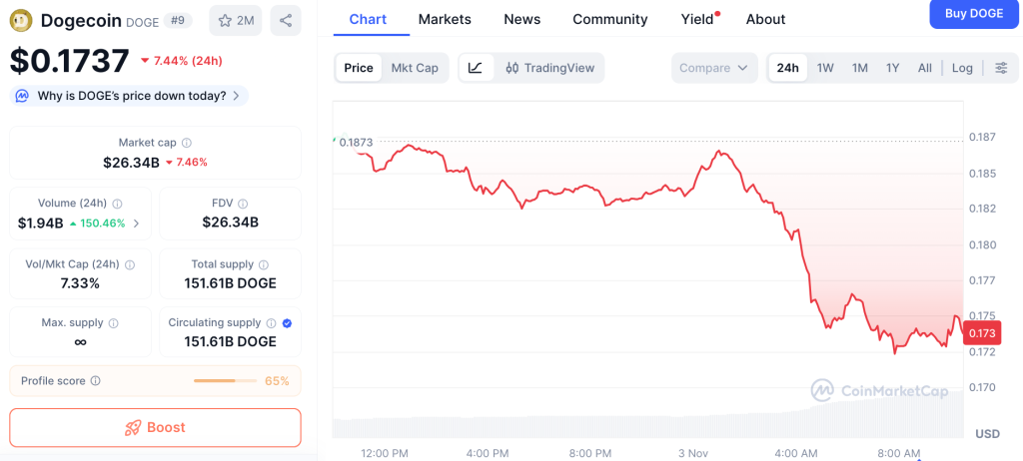Viewport: 1023px width, 461px height.
Task: Click the info icon beside Total supply
Action: click(264, 264)
